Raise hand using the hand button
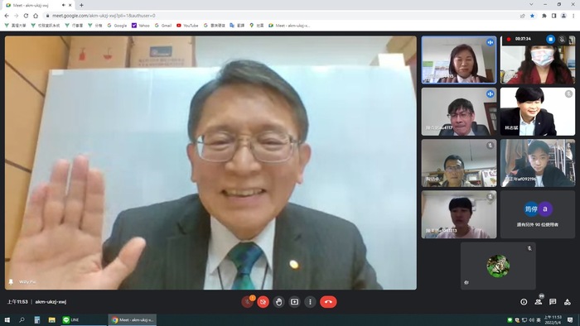The image size is (580, 326). [x=278, y=302]
